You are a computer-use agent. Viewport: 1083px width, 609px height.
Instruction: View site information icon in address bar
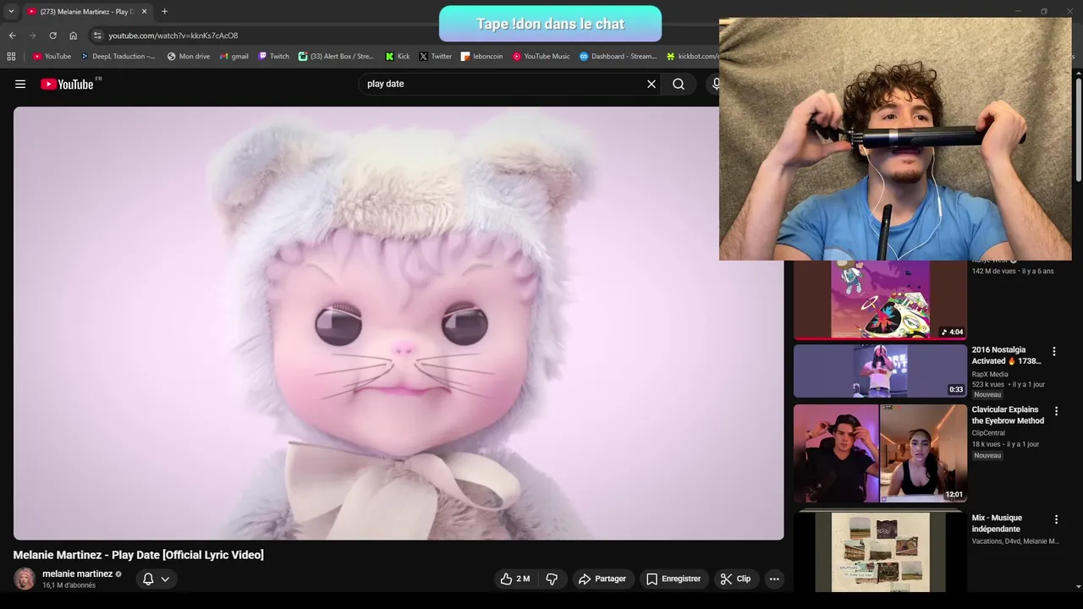[x=97, y=36]
